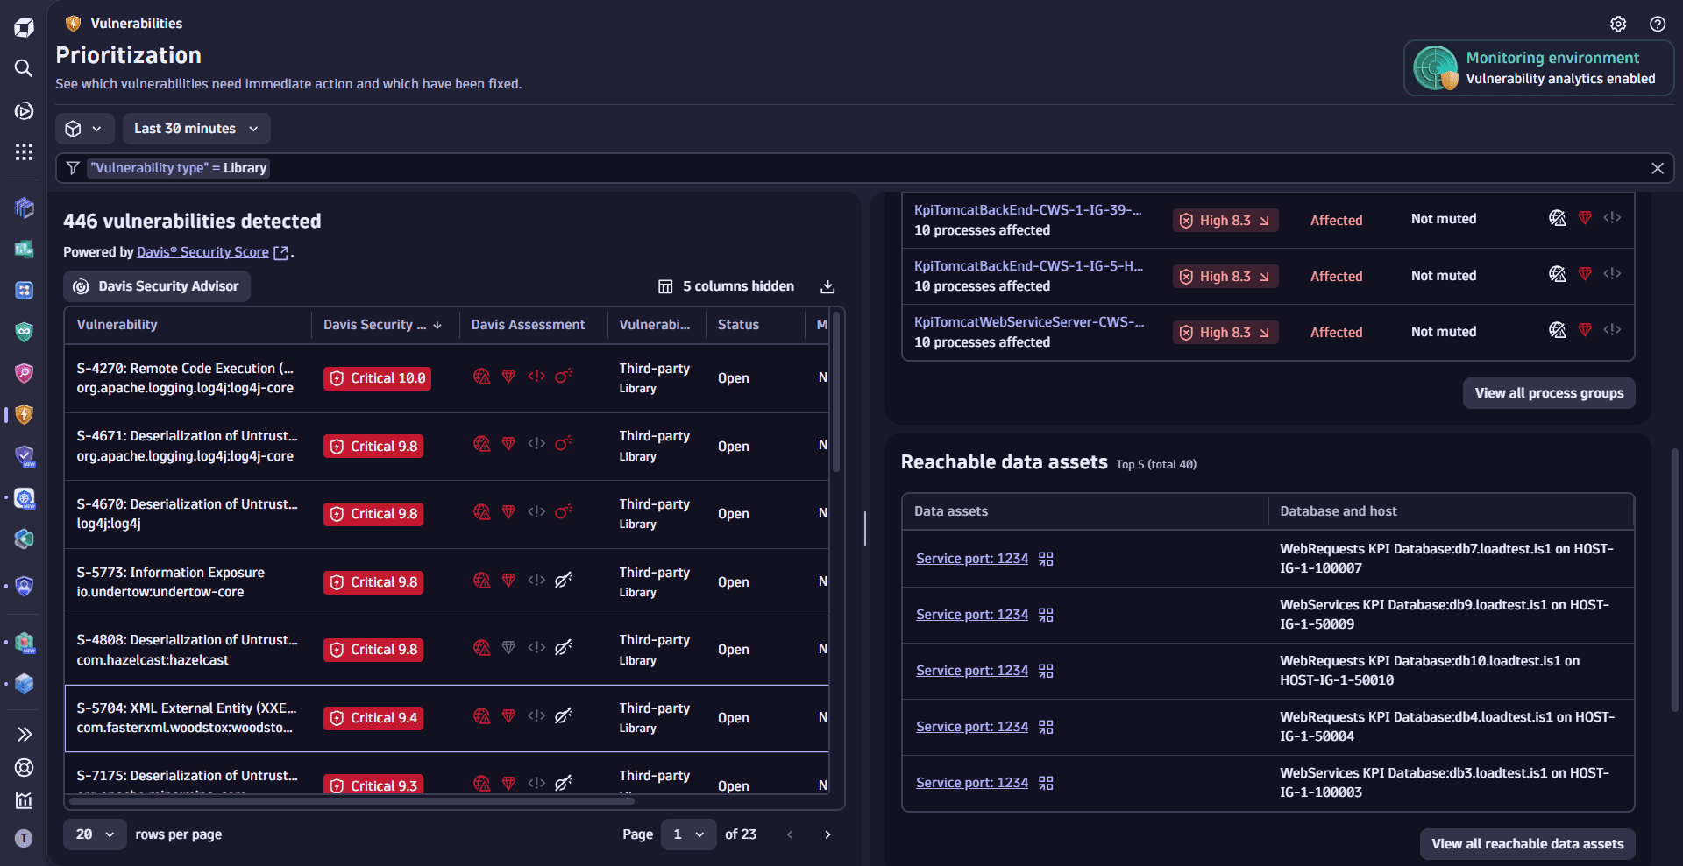Open the page number 1 dropdown

click(688, 834)
